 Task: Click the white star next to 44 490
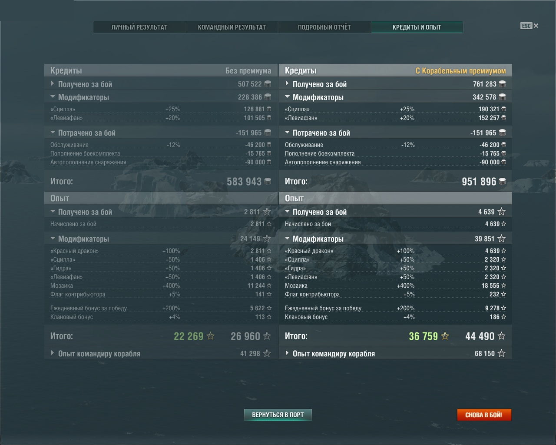(501, 336)
